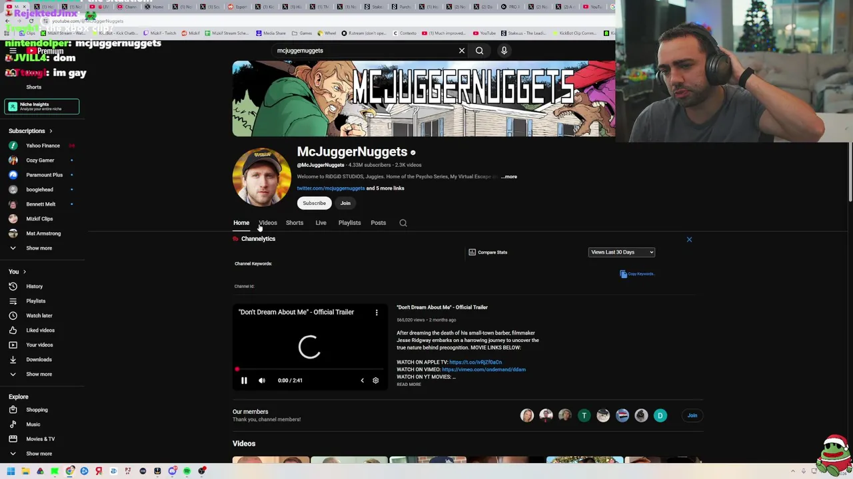Close the Channelytics panel
This screenshot has height=479, width=853.
click(689, 239)
